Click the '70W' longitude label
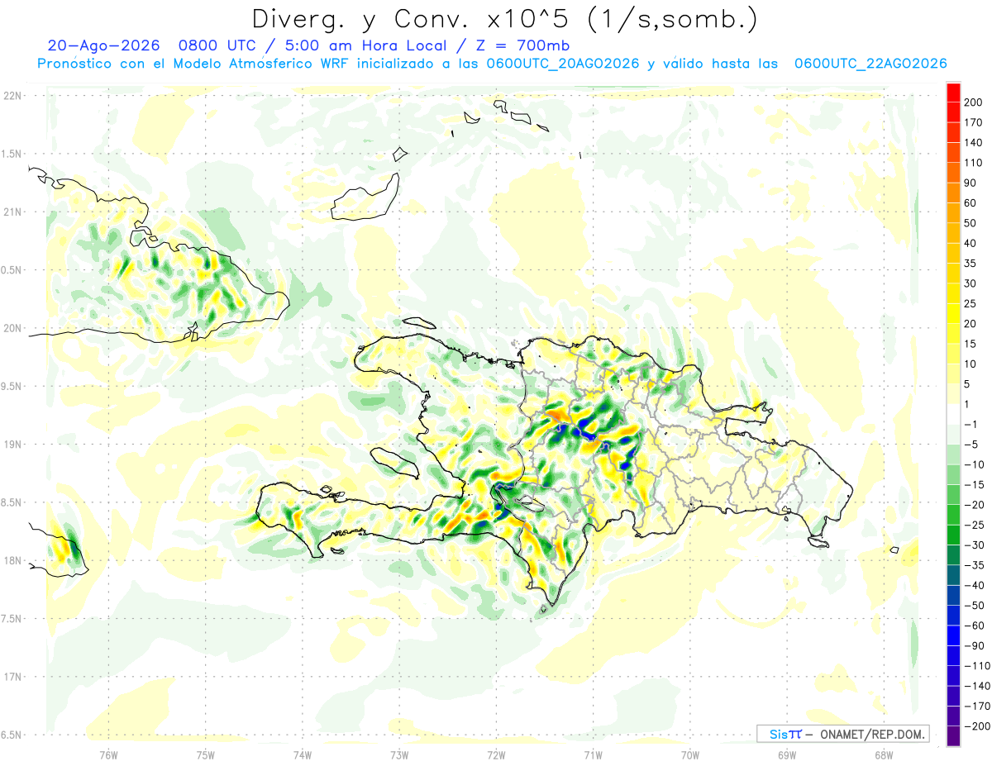This screenshot has height=766, width=992. pos(690,754)
